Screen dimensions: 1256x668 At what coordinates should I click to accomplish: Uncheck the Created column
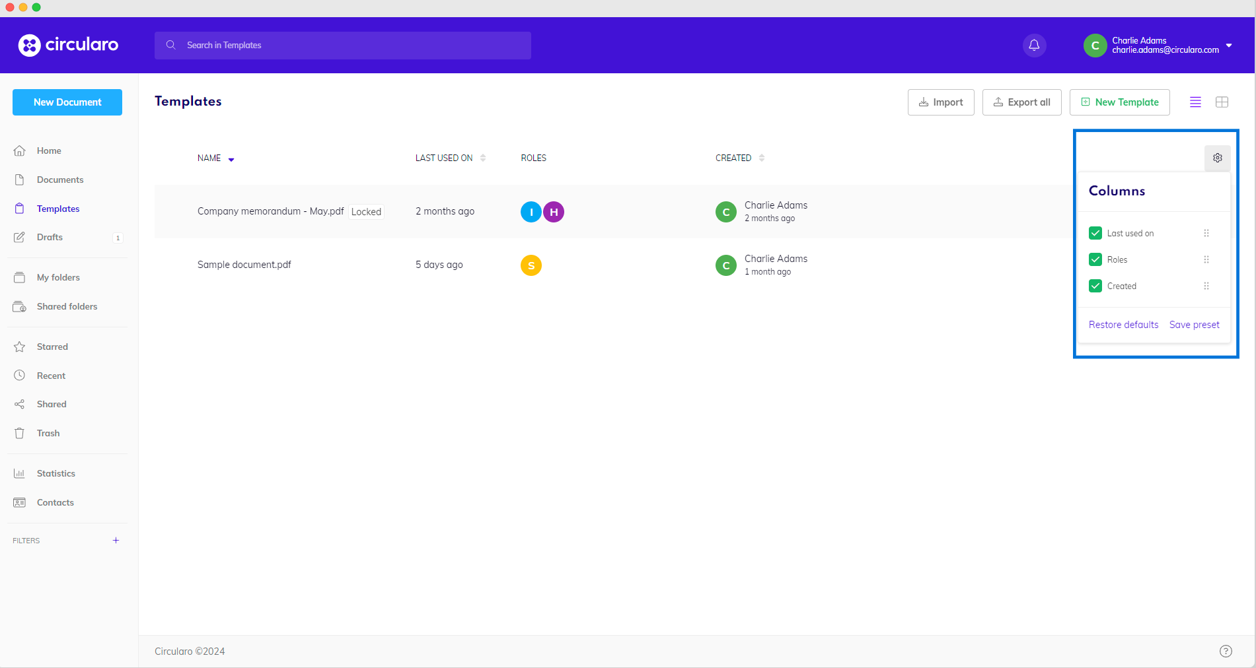1095,286
